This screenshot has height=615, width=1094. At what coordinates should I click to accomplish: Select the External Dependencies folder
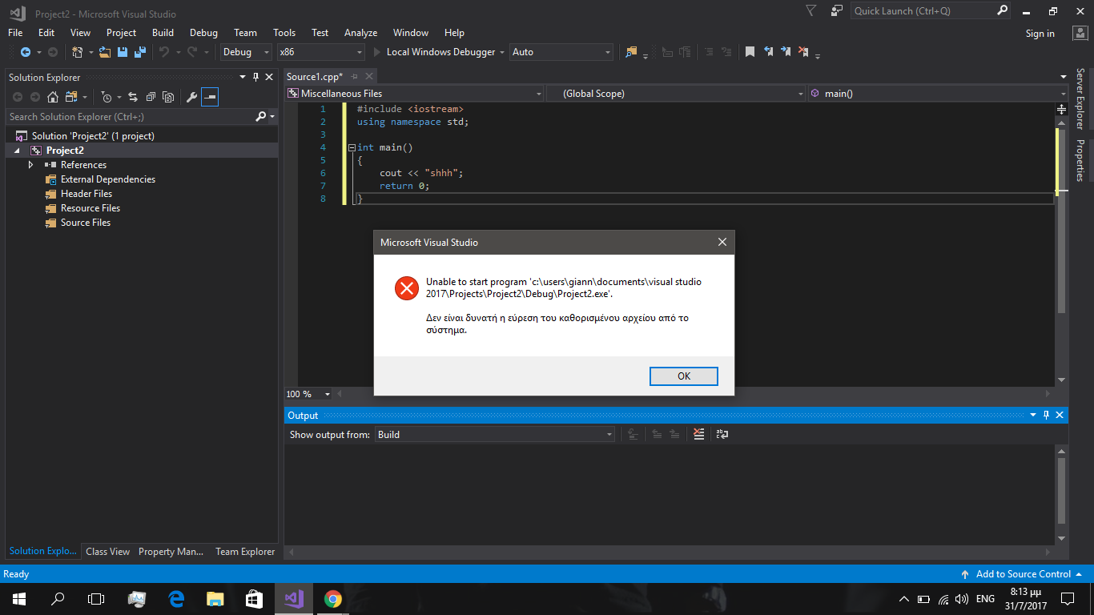[108, 179]
